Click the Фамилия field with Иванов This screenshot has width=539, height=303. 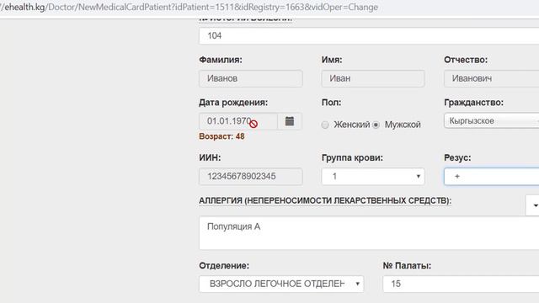[251, 78]
